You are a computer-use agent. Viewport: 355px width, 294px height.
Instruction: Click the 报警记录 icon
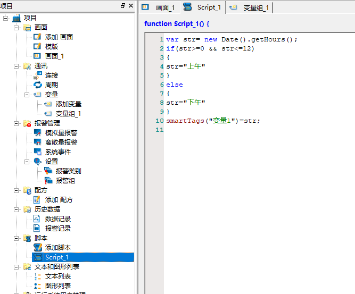click(37, 229)
